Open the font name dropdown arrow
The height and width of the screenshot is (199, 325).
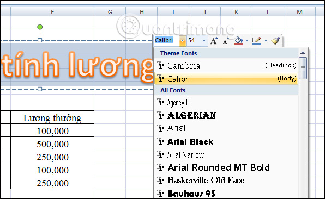(x=182, y=41)
